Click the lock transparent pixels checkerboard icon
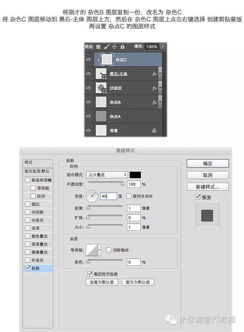The image size is (244, 332). 98,47
